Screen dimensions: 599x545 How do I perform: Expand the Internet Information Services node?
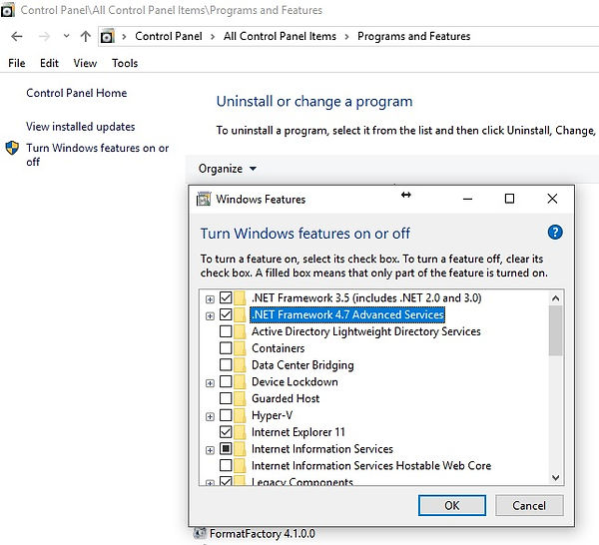[x=210, y=450]
